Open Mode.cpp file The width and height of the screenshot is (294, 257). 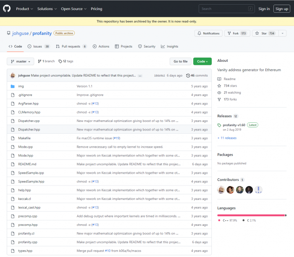pyautogui.click(x=25, y=147)
